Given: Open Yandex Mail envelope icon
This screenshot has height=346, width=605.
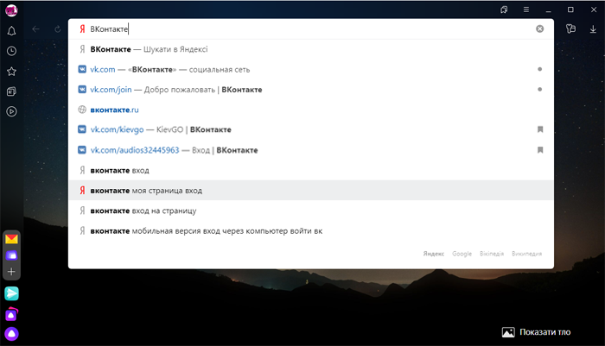Looking at the screenshot, I should coord(11,239).
